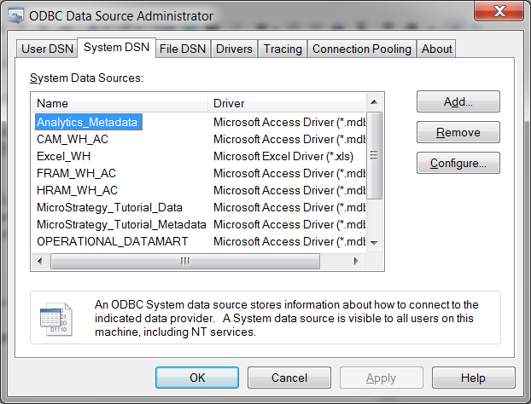Click the Name column header

click(120, 103)
